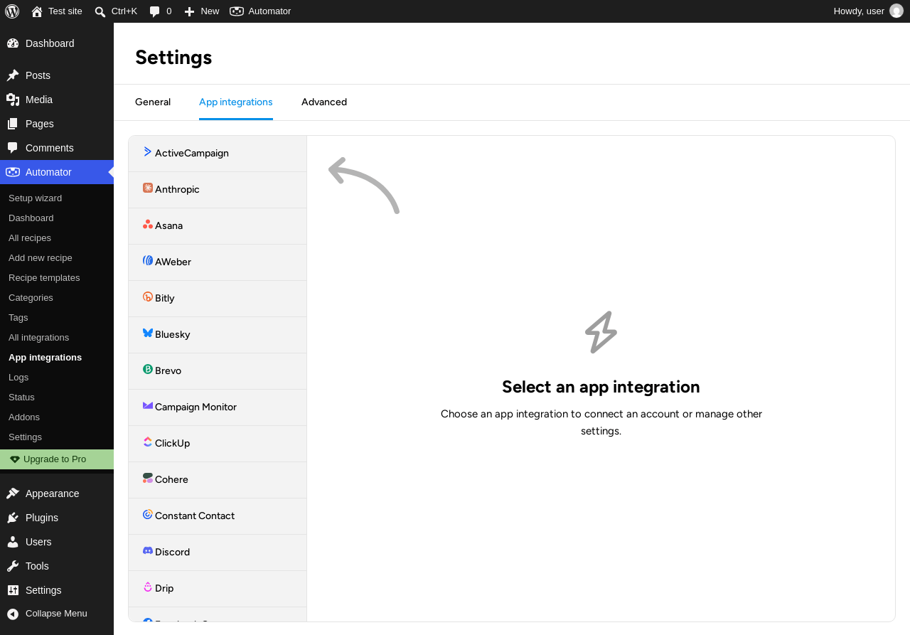Select Campaign Monitor integration
The width and height of the screenshot is (910, 635).
218,407
